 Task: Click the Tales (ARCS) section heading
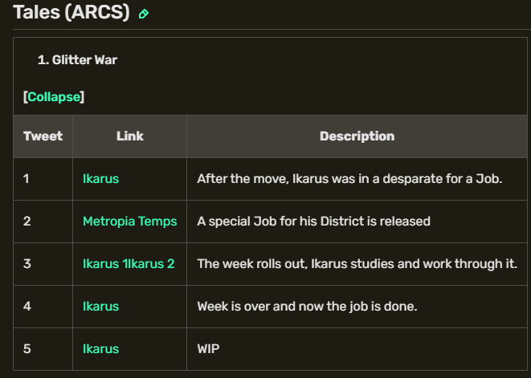tap(71, 13)
